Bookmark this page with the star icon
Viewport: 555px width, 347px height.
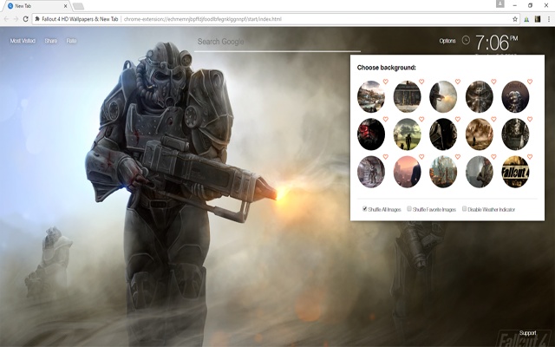point(515,19)
